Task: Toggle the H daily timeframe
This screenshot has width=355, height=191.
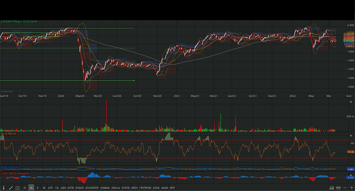Action: point(31,188)
